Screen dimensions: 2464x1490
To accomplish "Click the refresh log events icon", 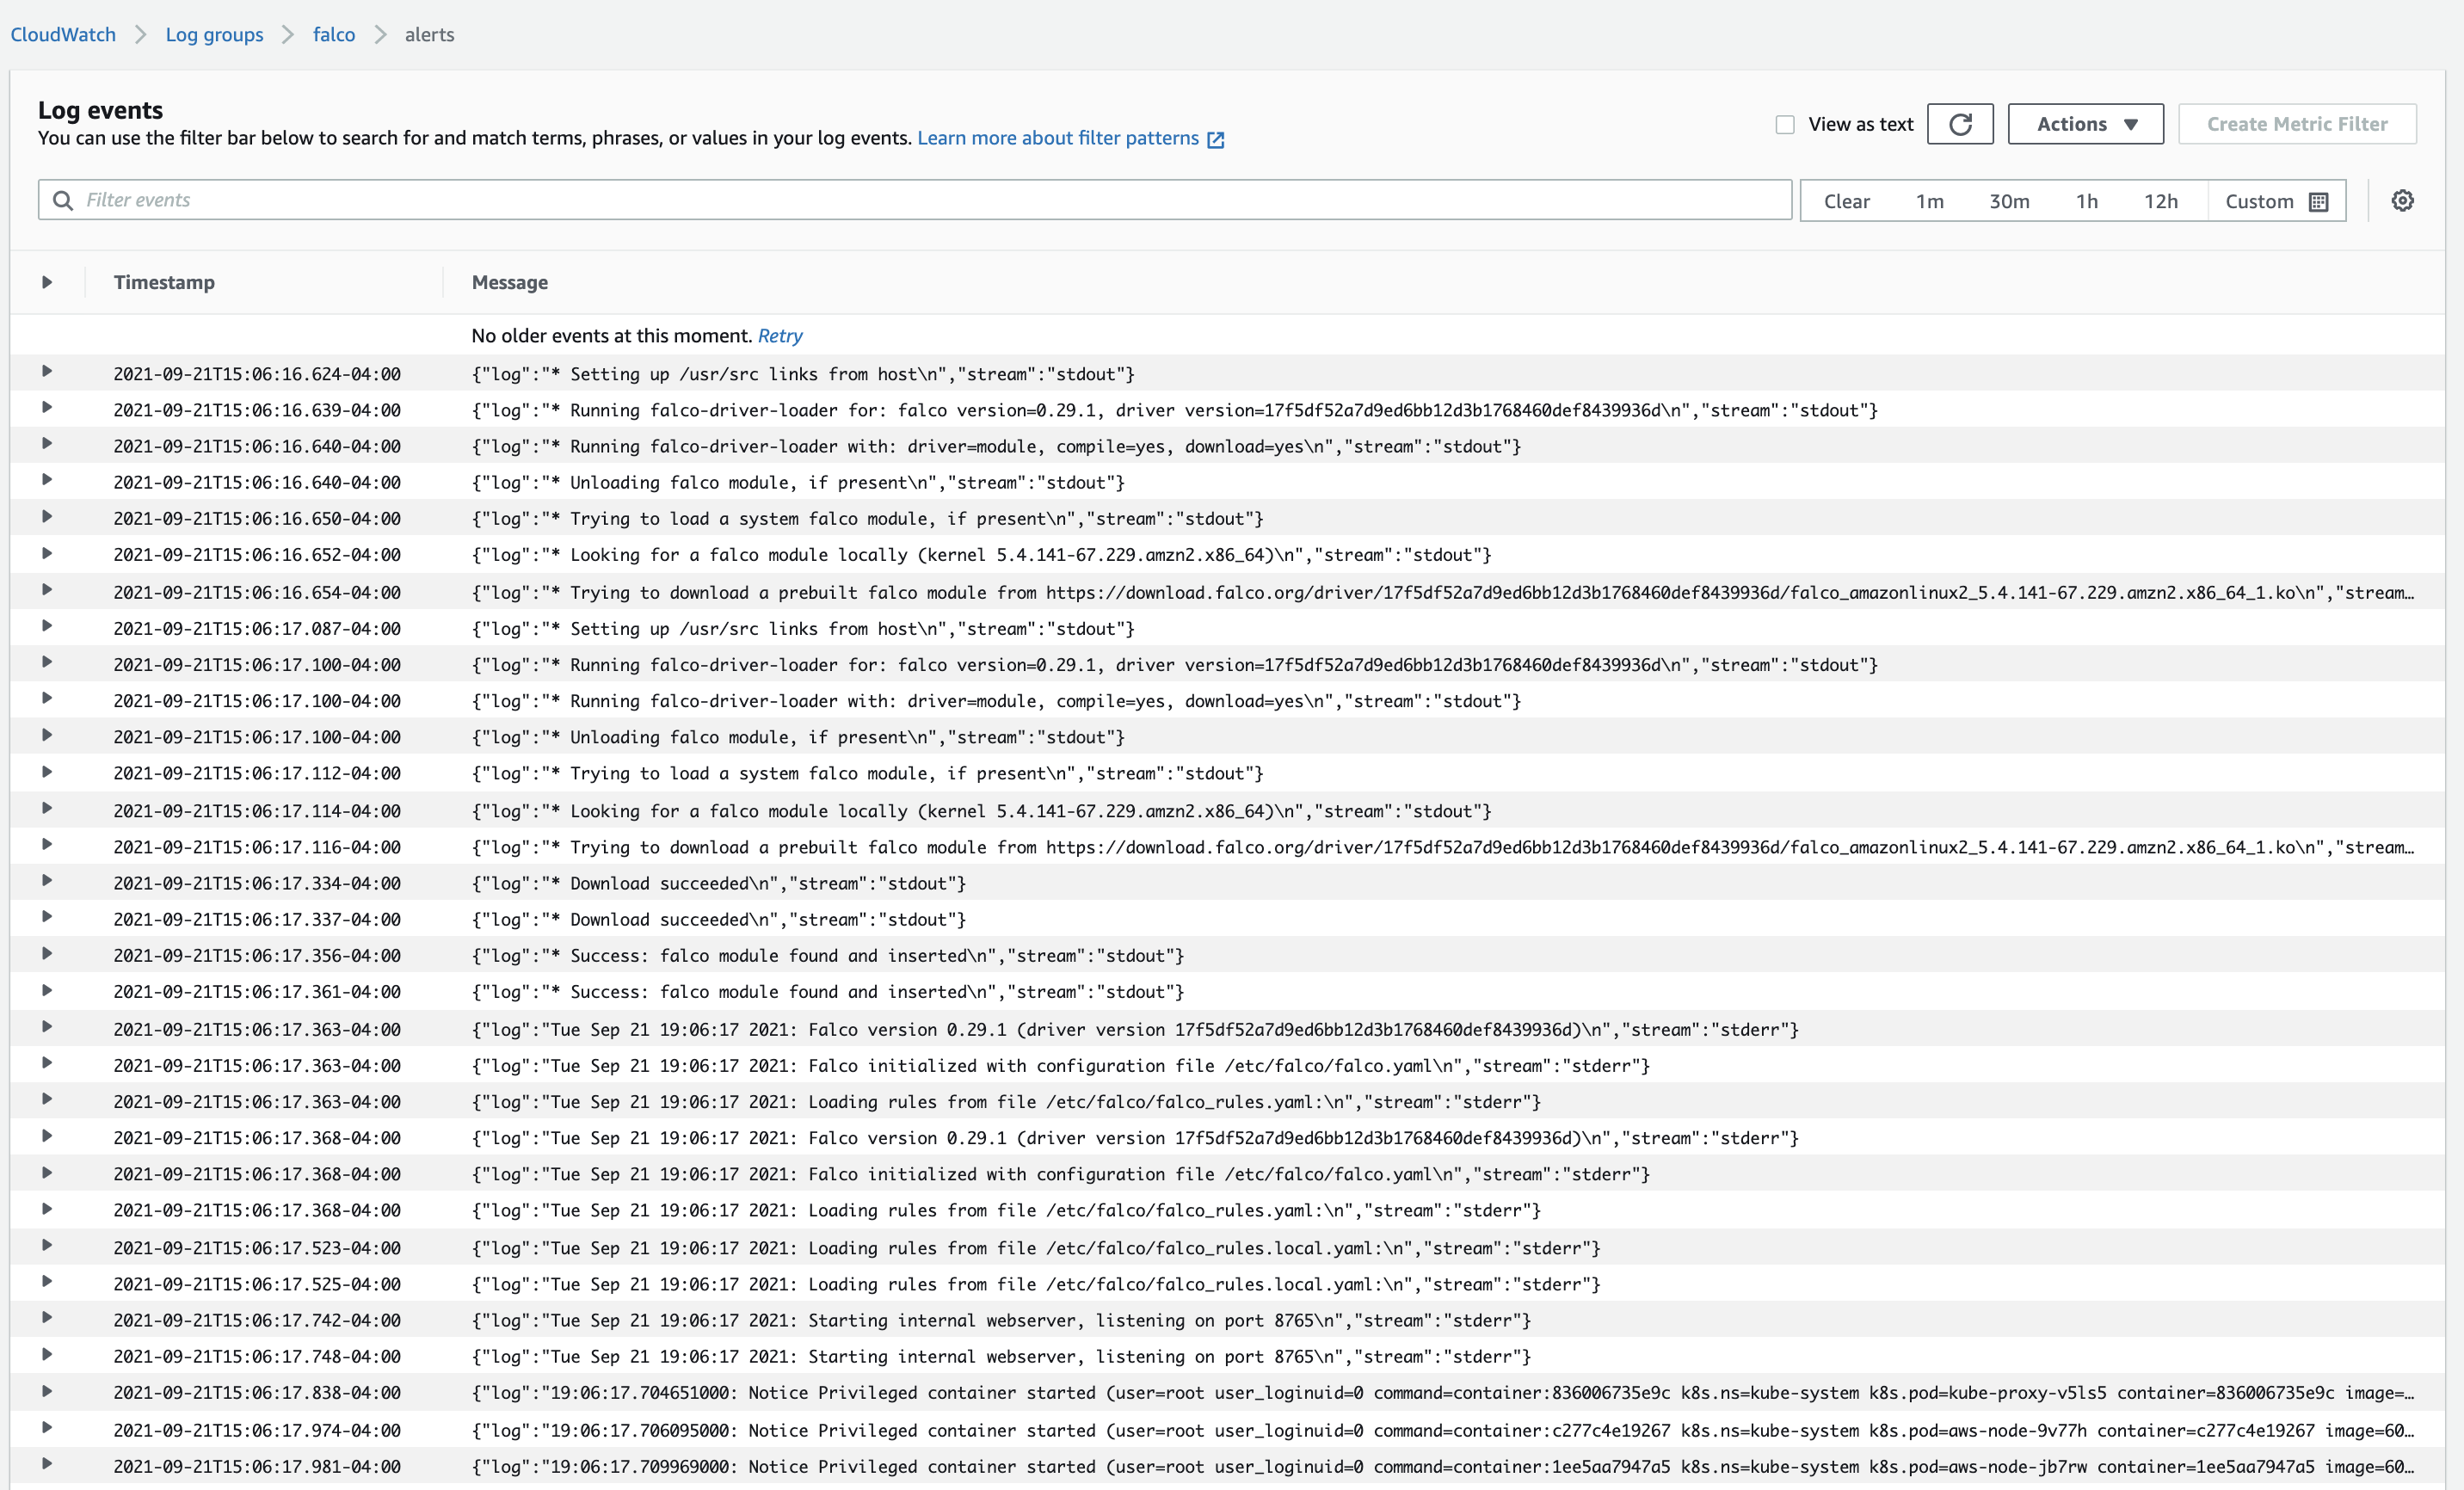I will [1959, 124].
